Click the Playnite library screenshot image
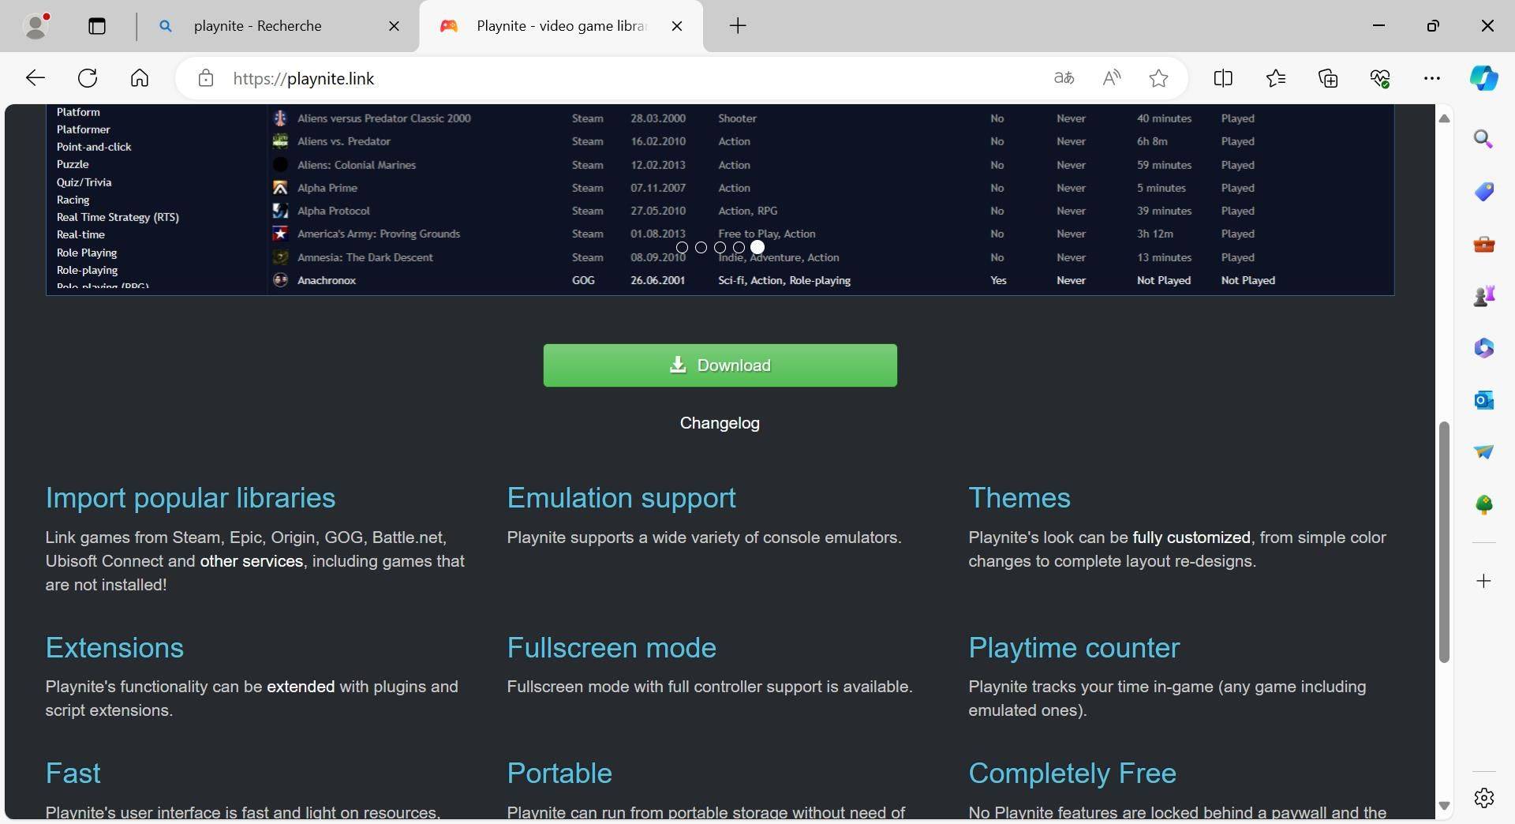Screen dimensions: 1515x824 coord(720,200)
